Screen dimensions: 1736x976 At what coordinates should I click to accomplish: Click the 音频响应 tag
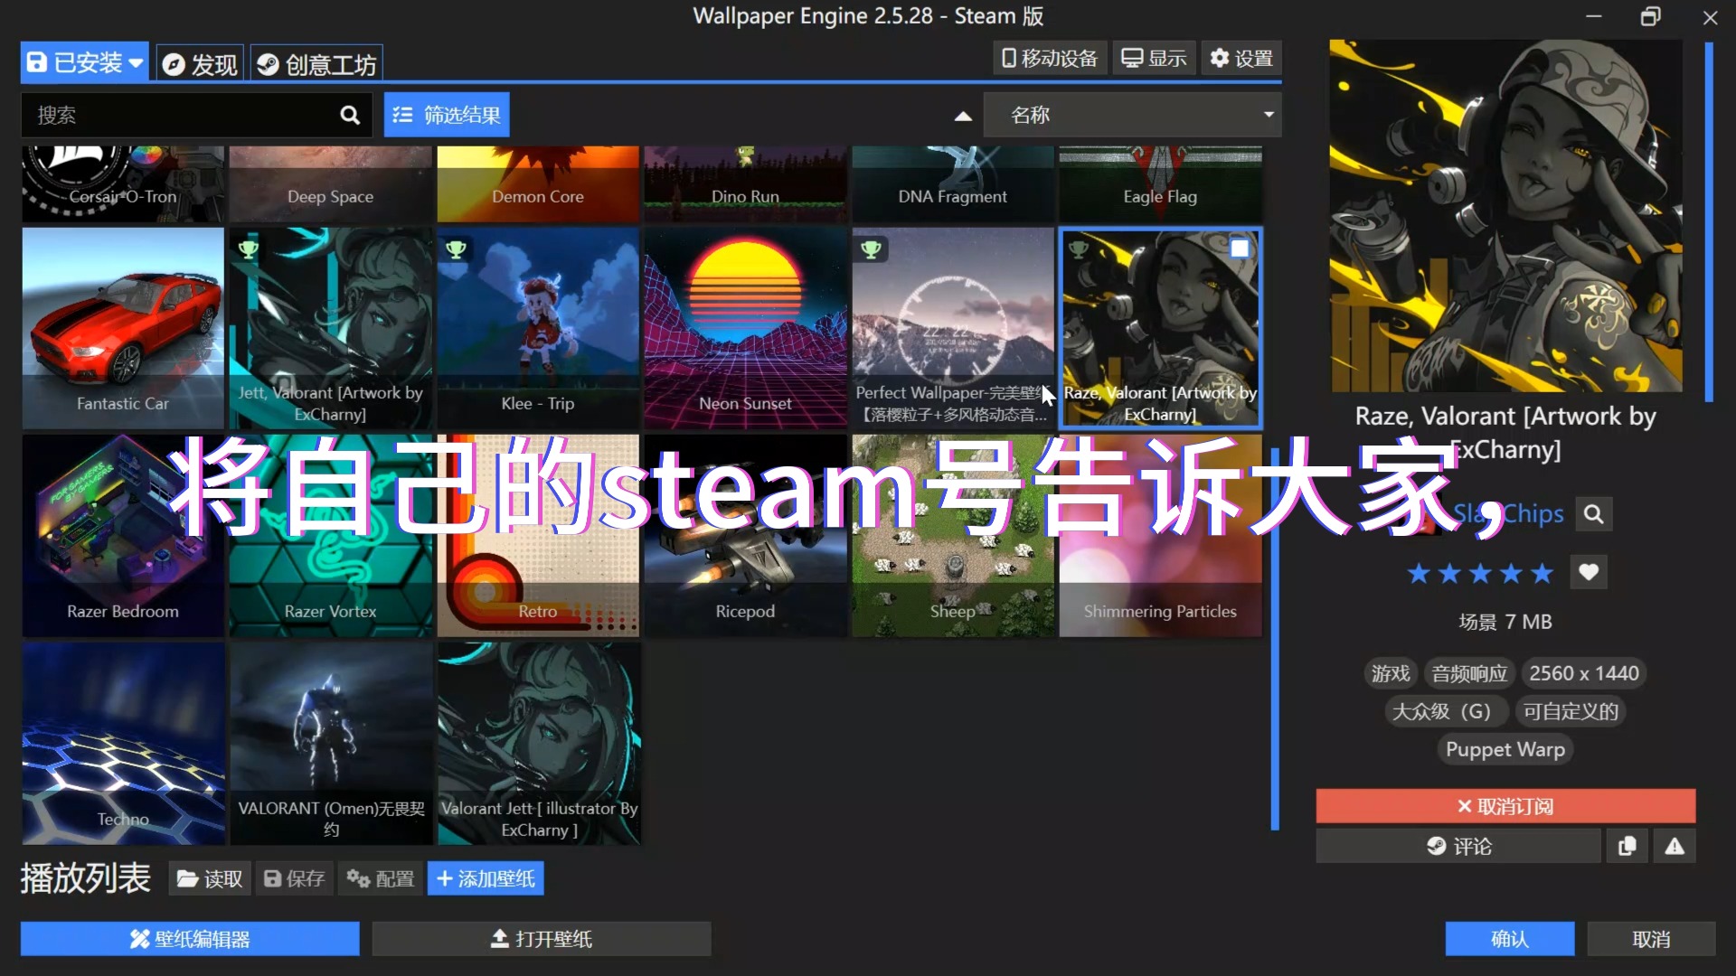pos(1469,673)
